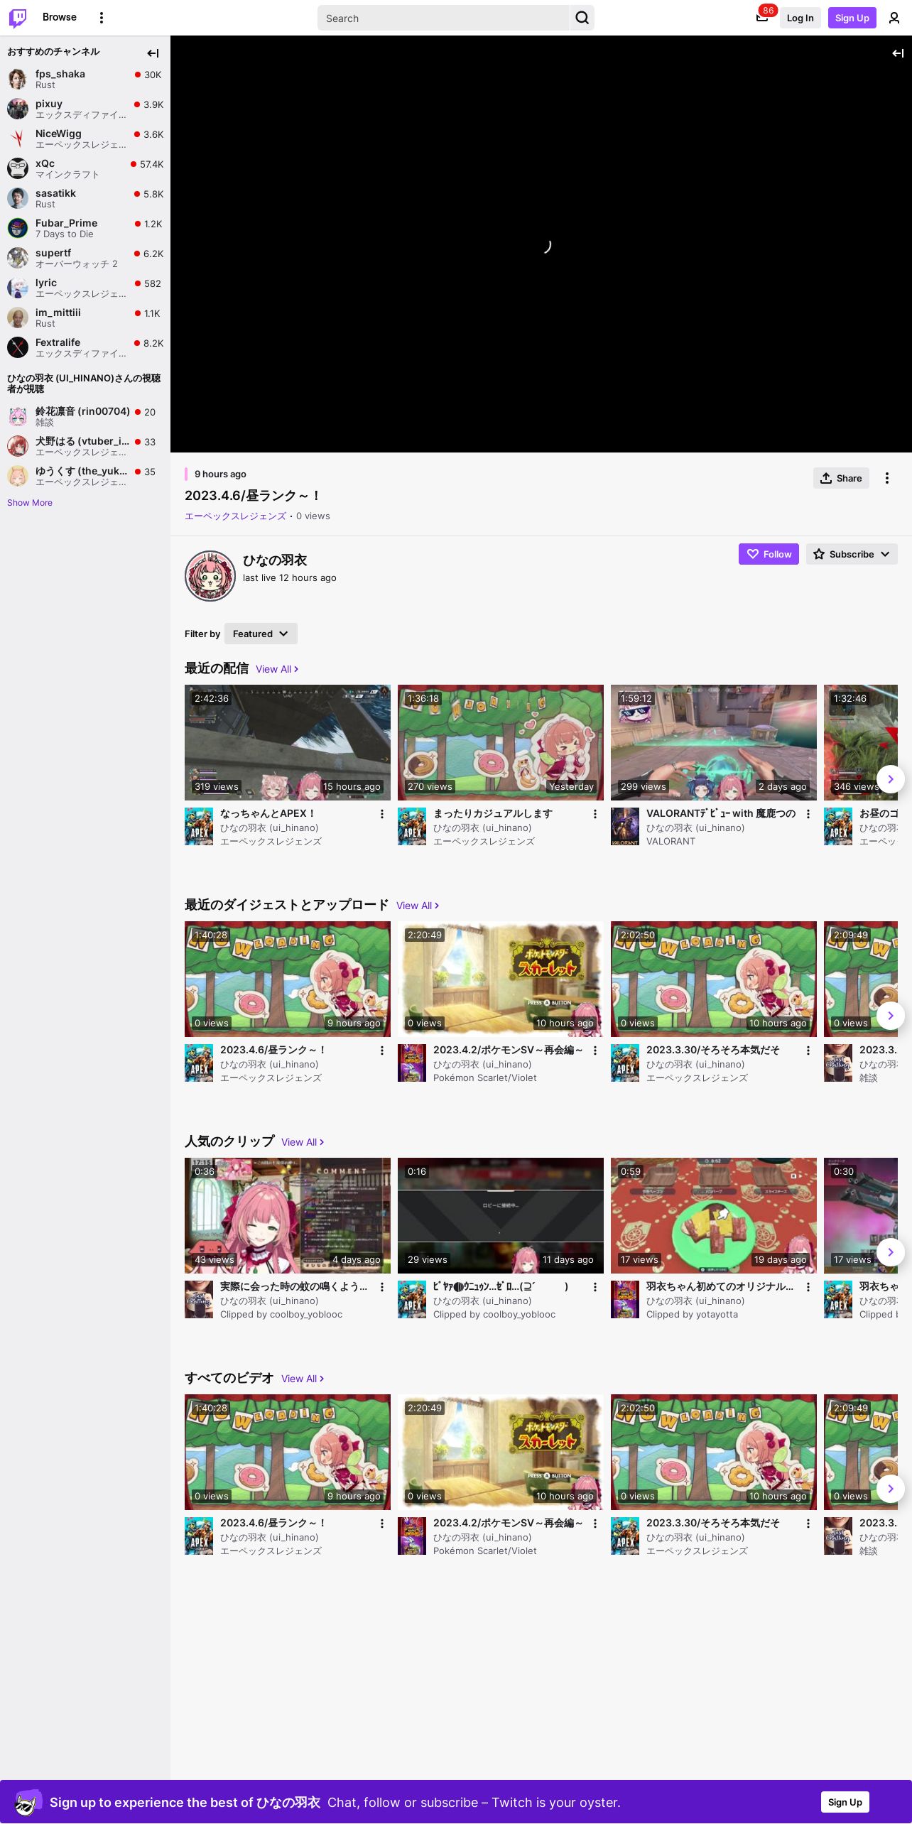
Task: Click ひなの羽衣 channel avatar
Action: 210,576
